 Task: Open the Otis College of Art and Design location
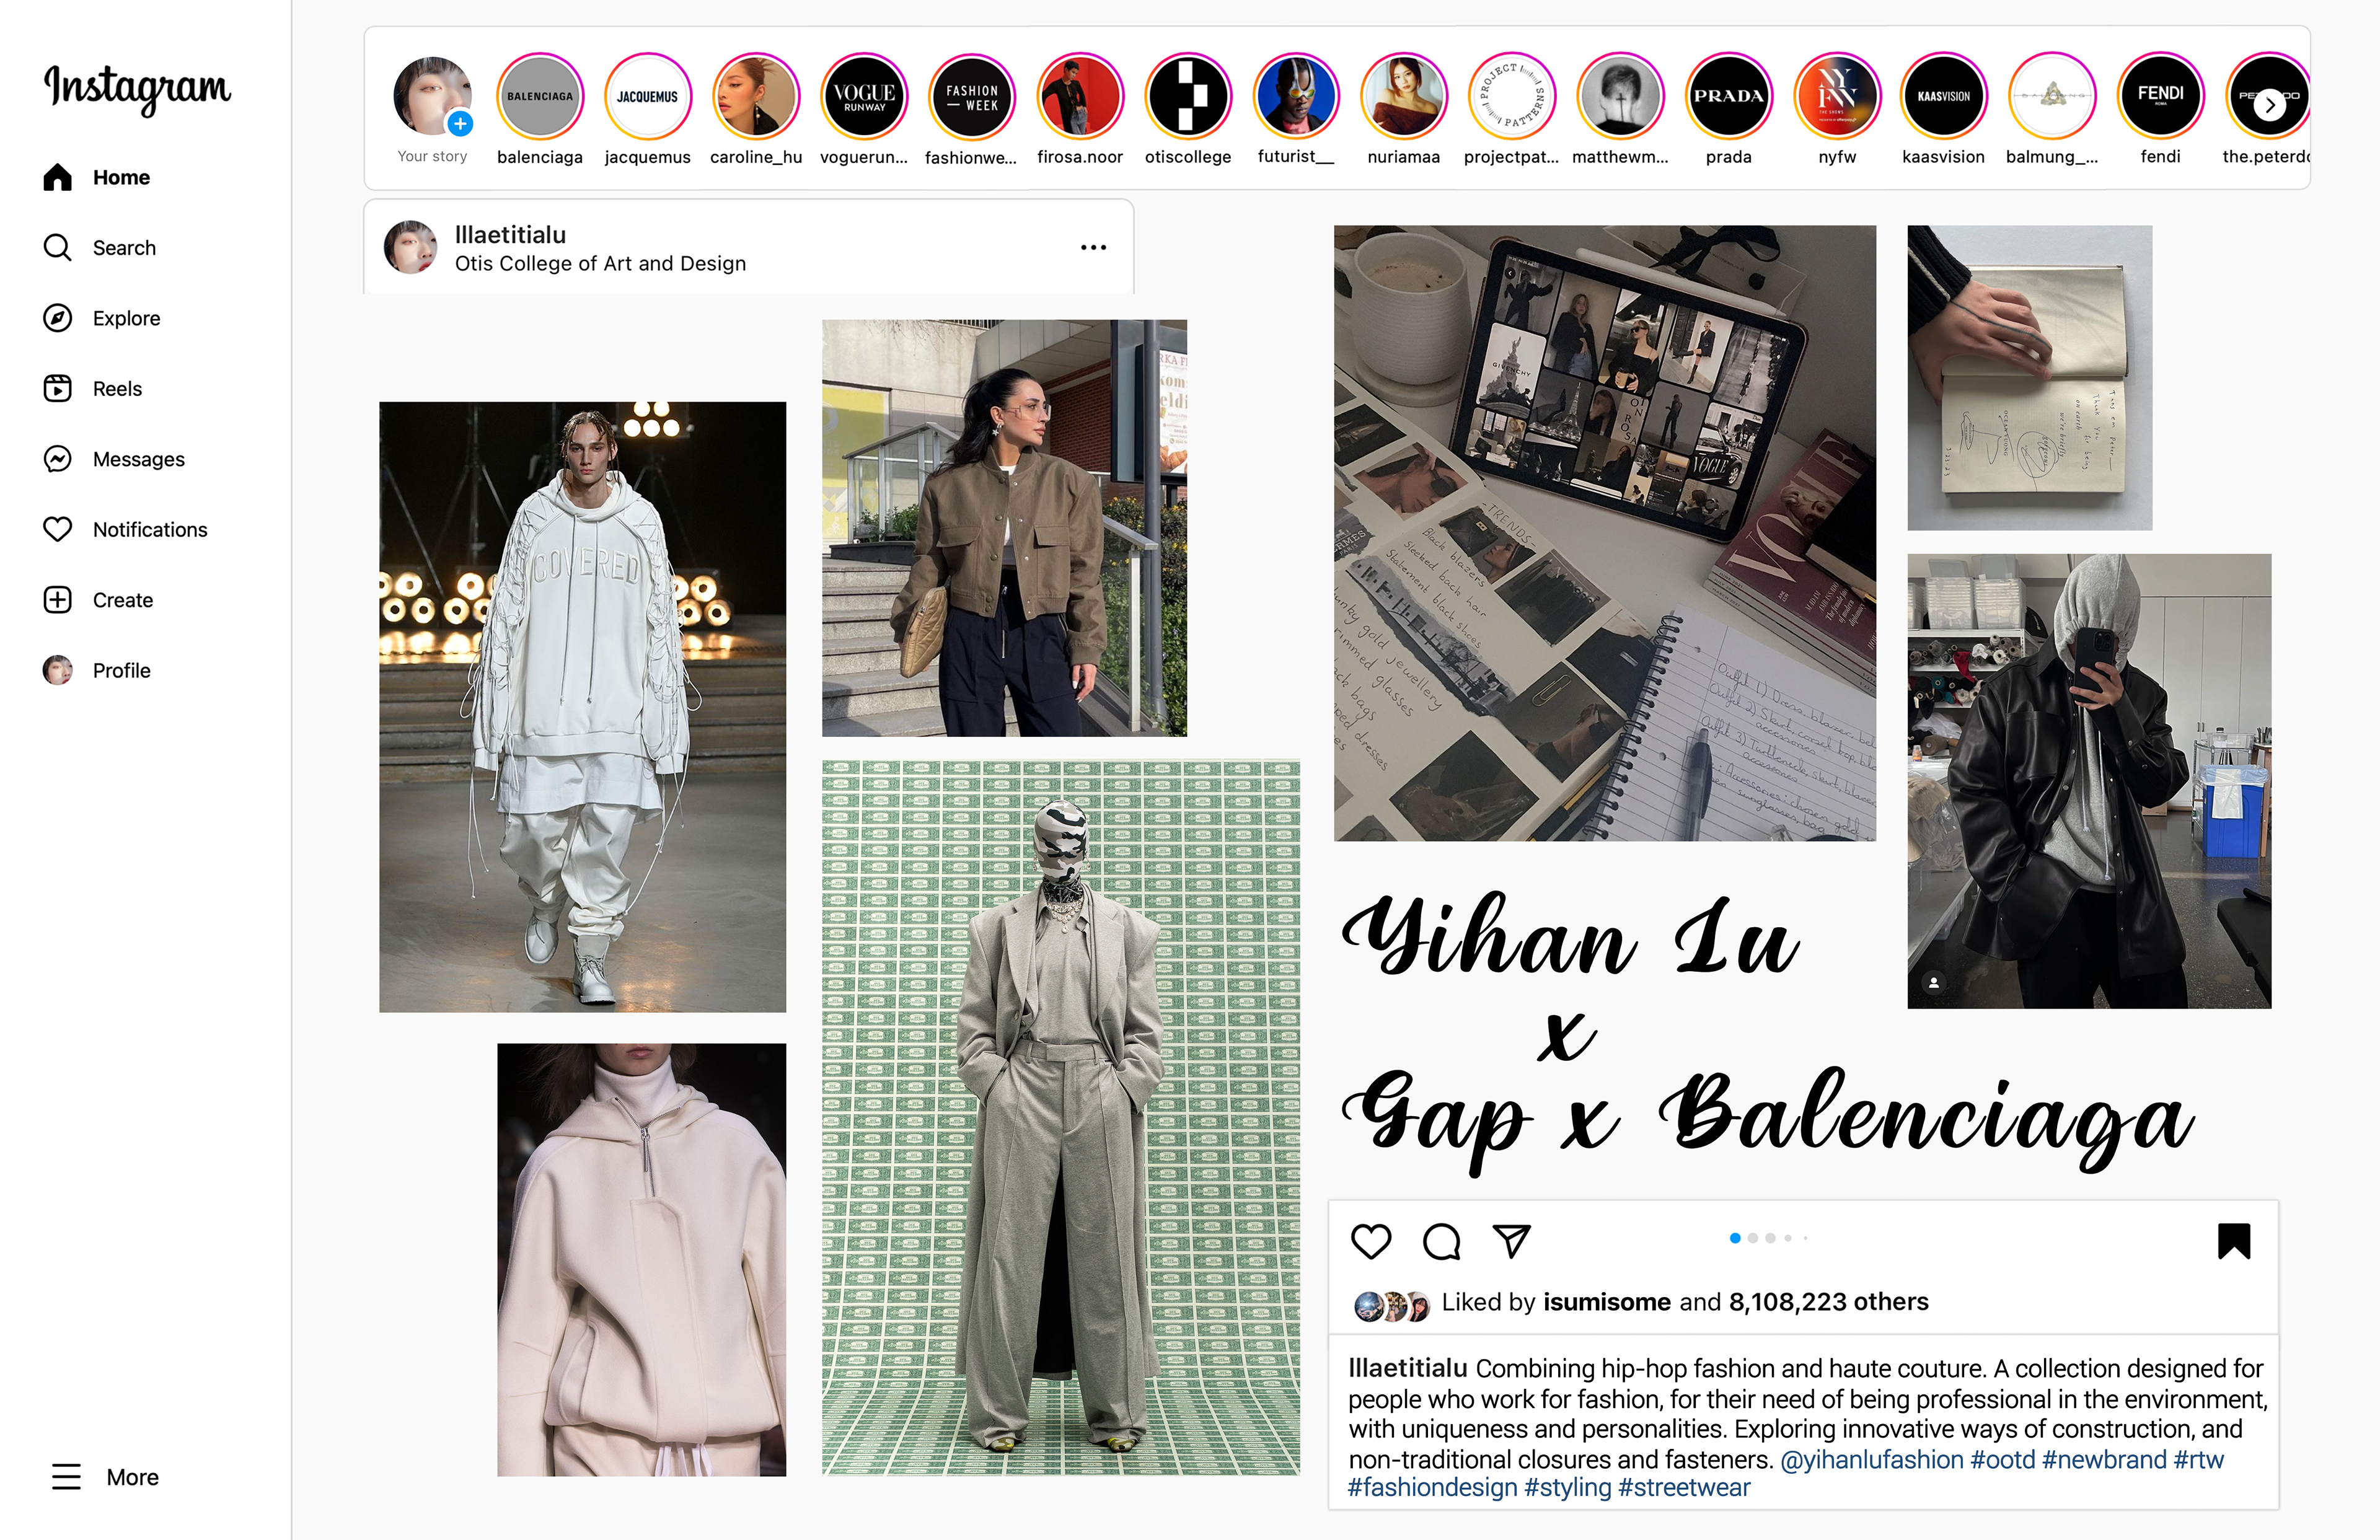coord(600,263)
